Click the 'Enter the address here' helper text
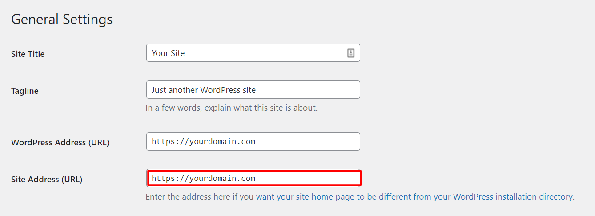This screenshot has width=595, height=216. [200, 197]
